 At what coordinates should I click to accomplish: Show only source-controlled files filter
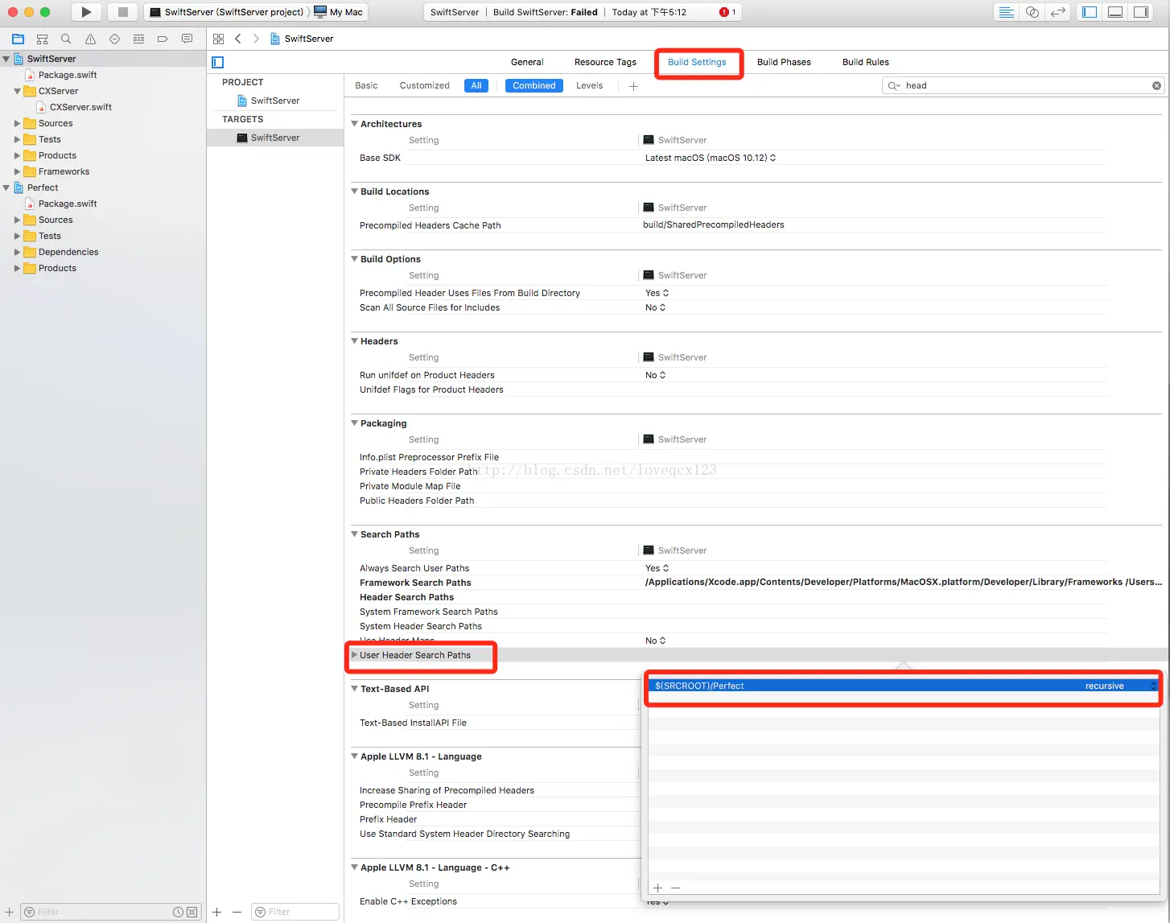[x=192, y=912]
